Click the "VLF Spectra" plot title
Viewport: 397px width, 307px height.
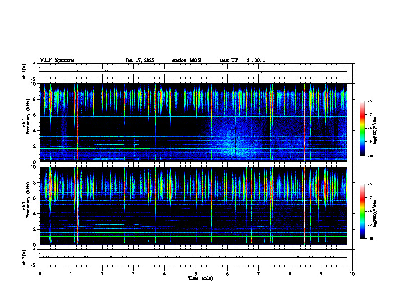[57, 60]
